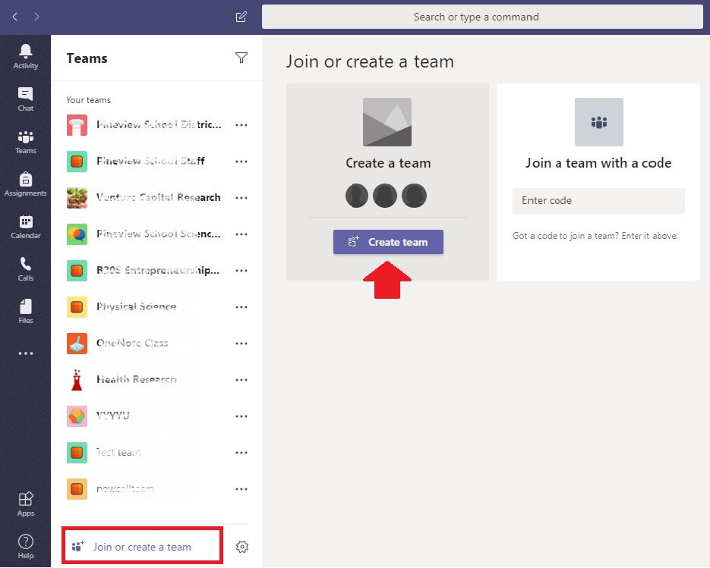Open the Apps store
This screenshot has width=710, height=568.
(25, 504)
